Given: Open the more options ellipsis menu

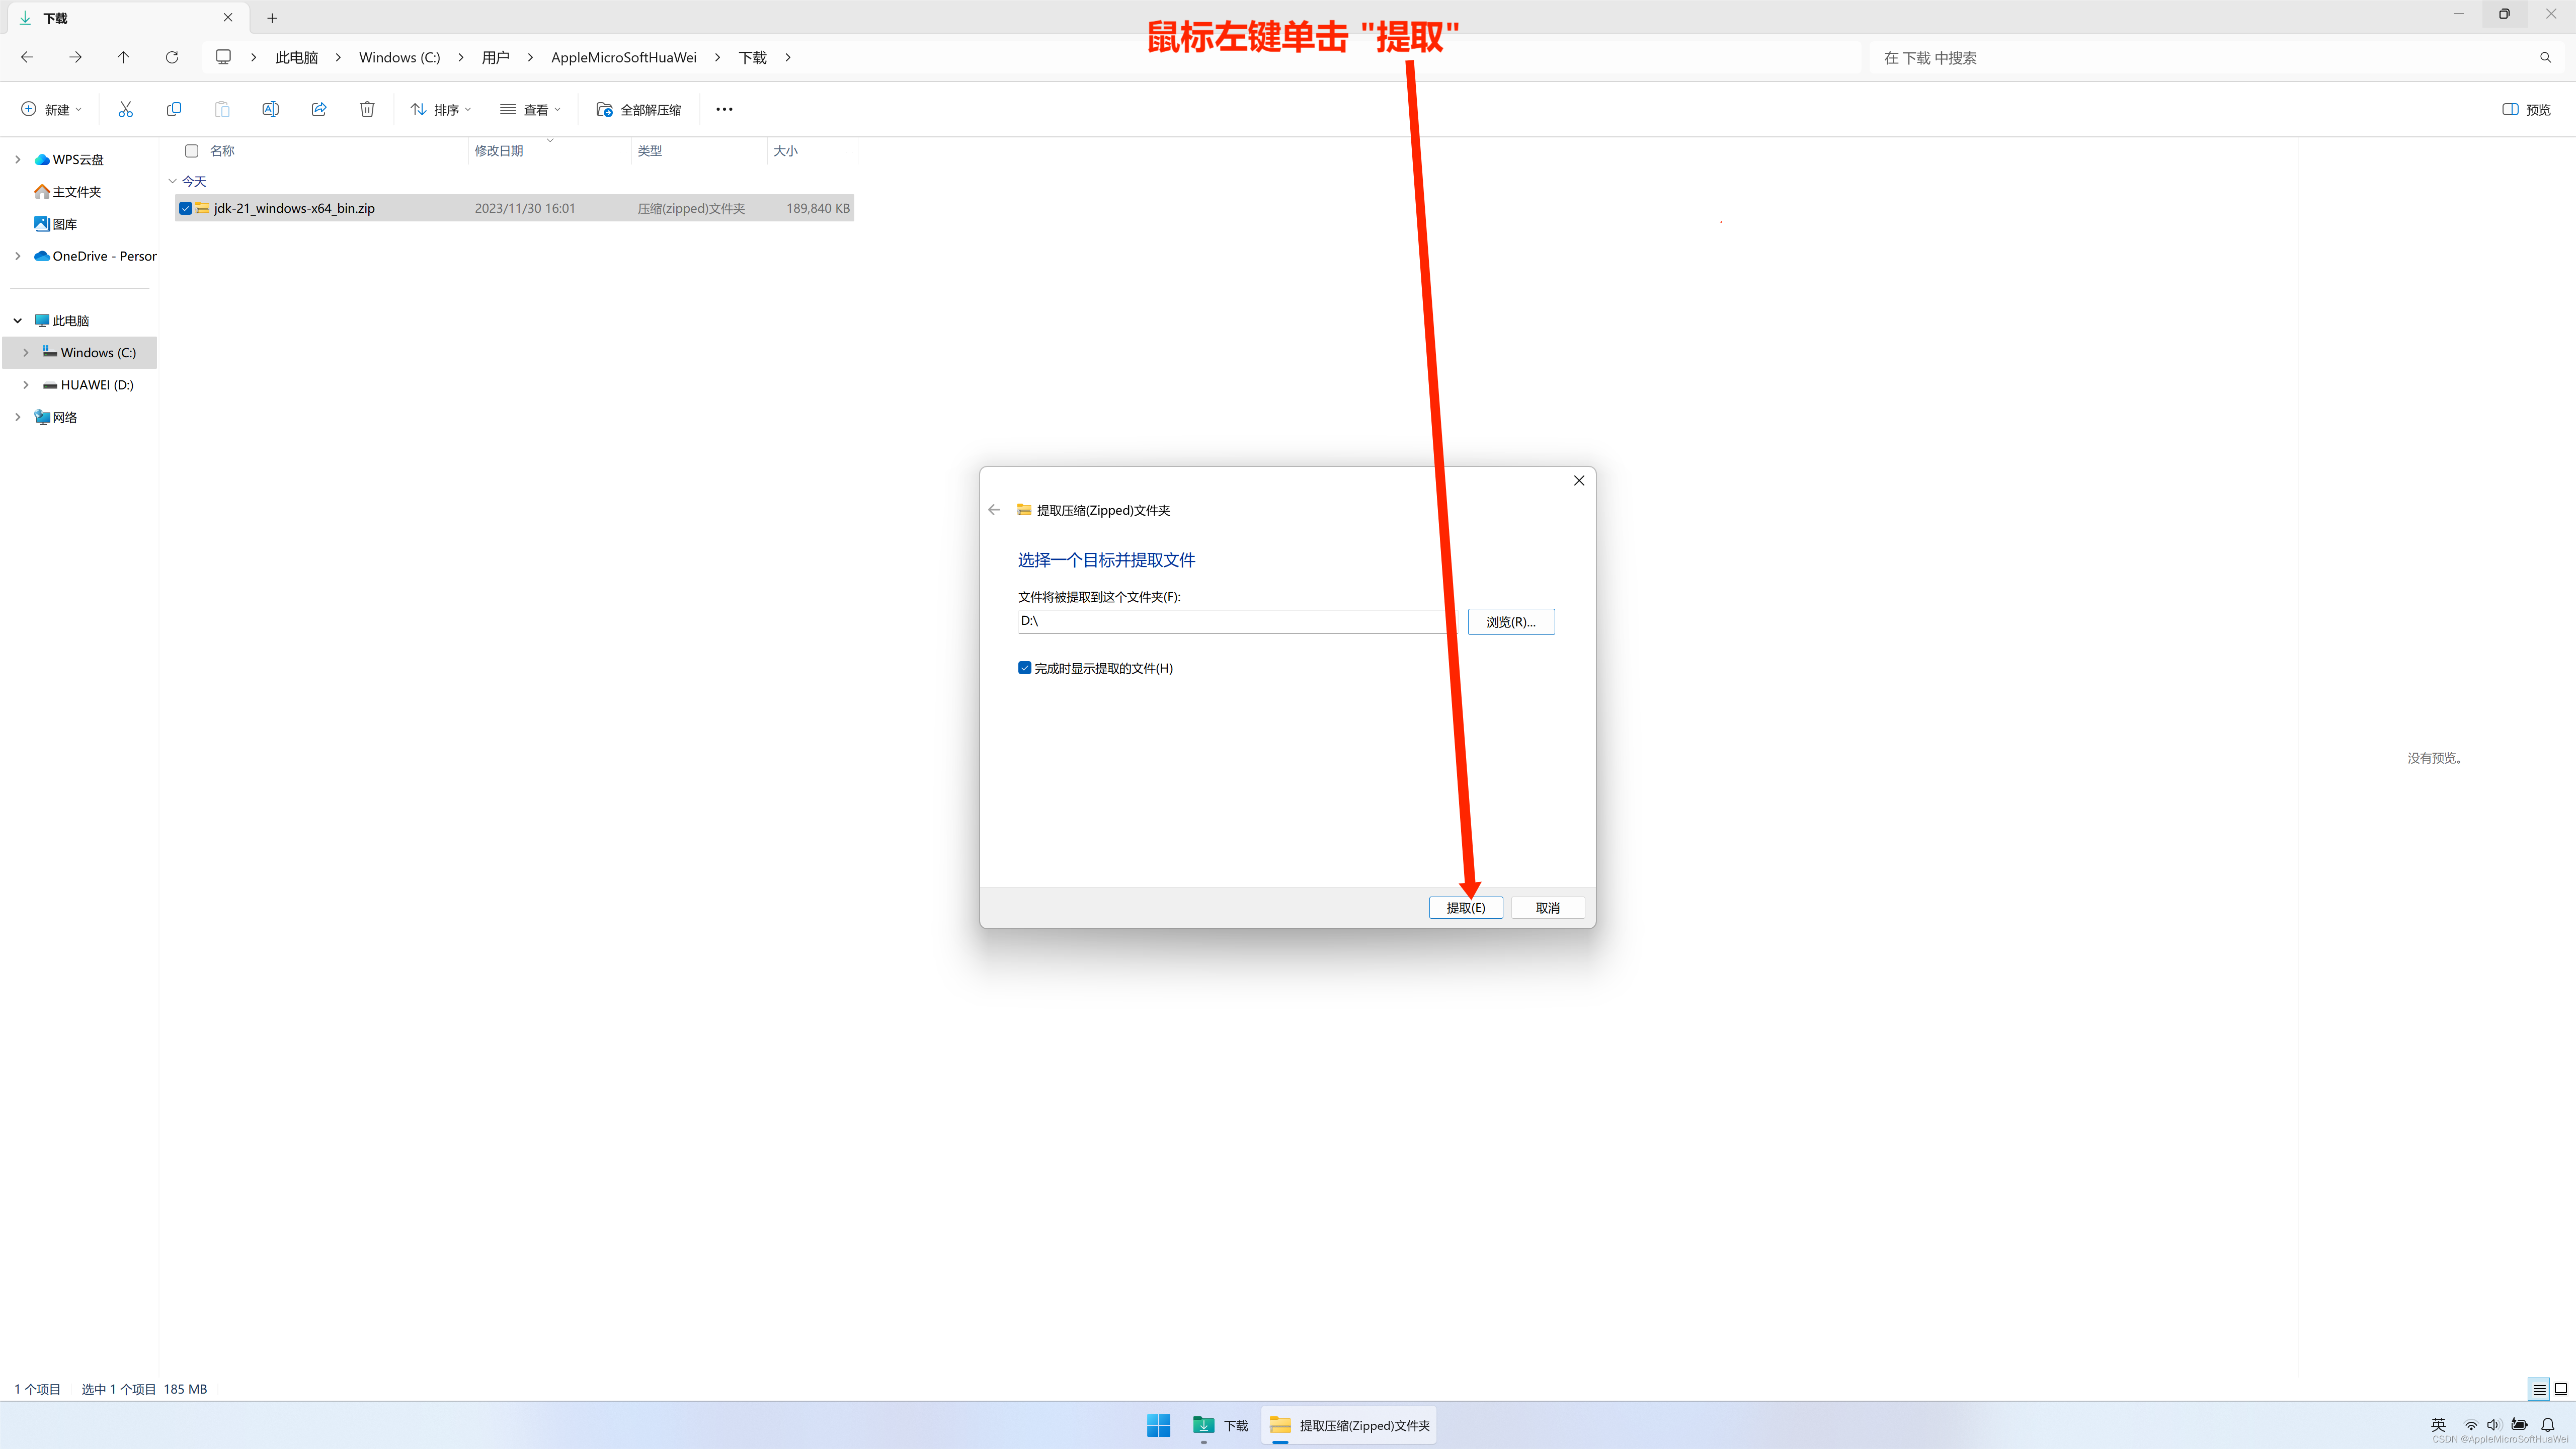Looking at the screenshot, I should [x=724, y=109].
